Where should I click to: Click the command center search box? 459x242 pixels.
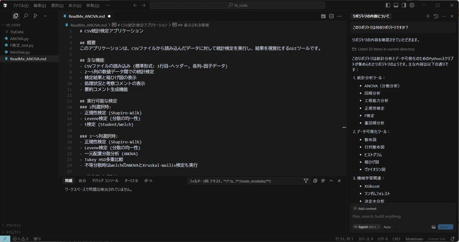(x=238, y=5)
